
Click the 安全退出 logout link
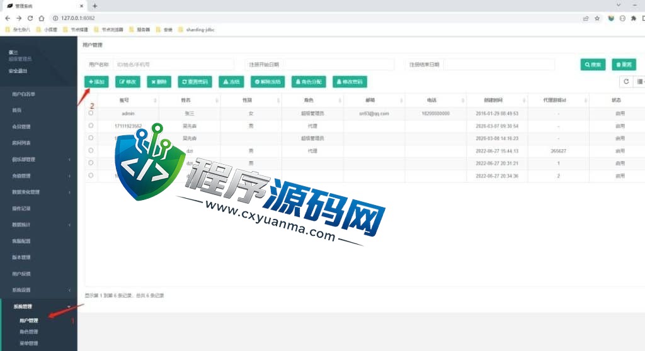(18, 70)
